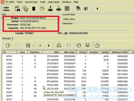Collapse the HDD info panel arrow
134x101 pixels.
(x=2, y=18)
